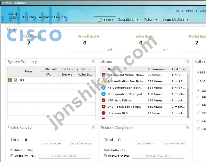This screenshot has height=162, width=206.
Task: Click the 39 times occurrences cell
Action: pos(154,75)
